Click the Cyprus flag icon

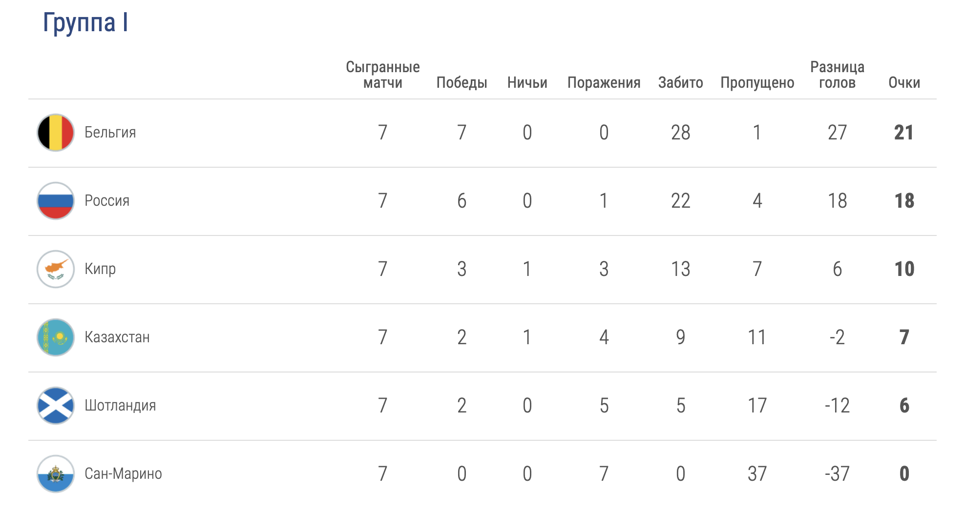(x=56, y=269)
